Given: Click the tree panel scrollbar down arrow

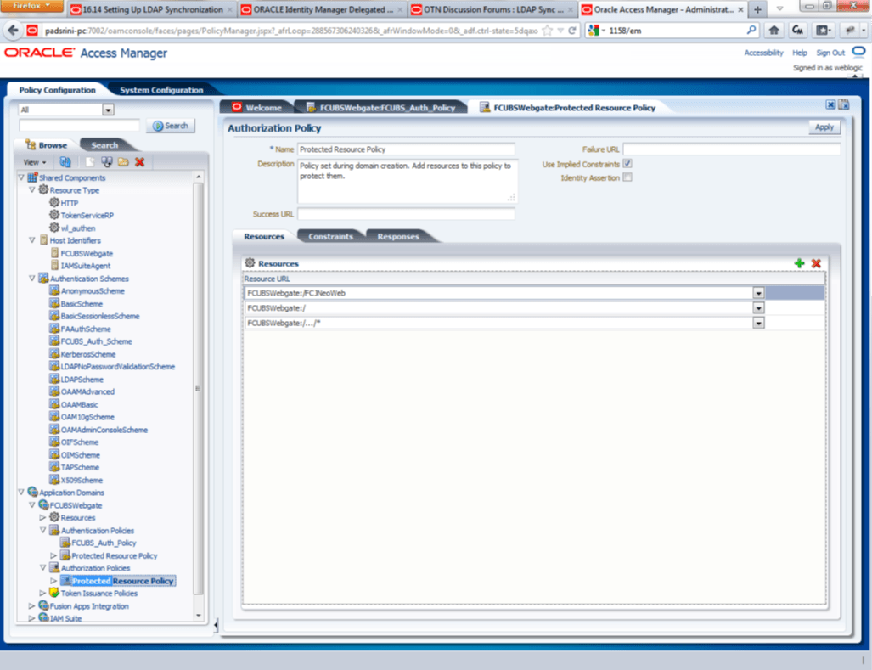Looking at the screenshot, I should (x=199, y=616).
